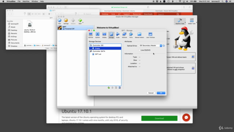
Task: Open the User Interface settings section
Action: click(150, 35)
